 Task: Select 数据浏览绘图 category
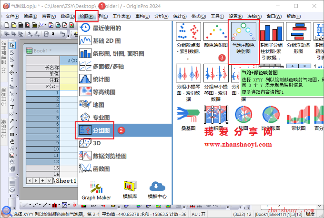coord(125,156)
